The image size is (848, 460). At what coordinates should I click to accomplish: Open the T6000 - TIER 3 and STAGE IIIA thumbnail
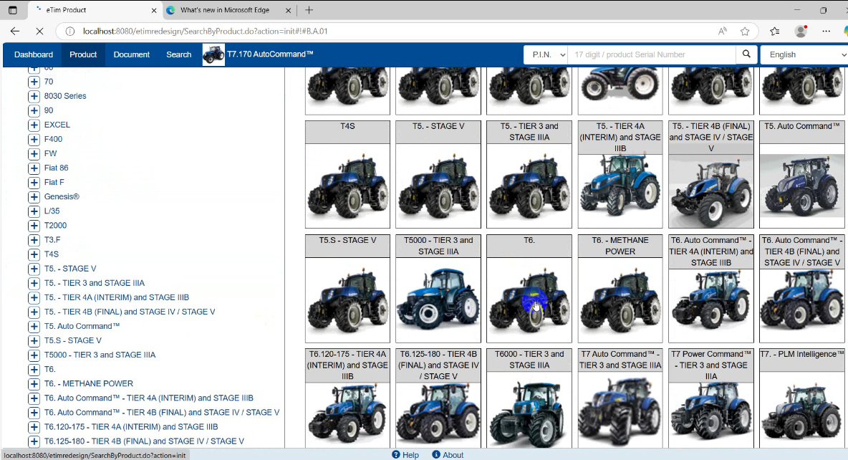pyautogui.click(x=529, y=410)
